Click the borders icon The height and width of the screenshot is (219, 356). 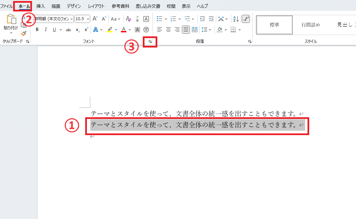click(233, 30)
